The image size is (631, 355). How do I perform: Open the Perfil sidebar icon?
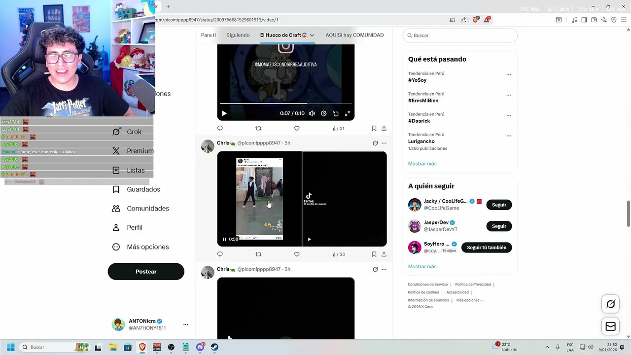116,227
